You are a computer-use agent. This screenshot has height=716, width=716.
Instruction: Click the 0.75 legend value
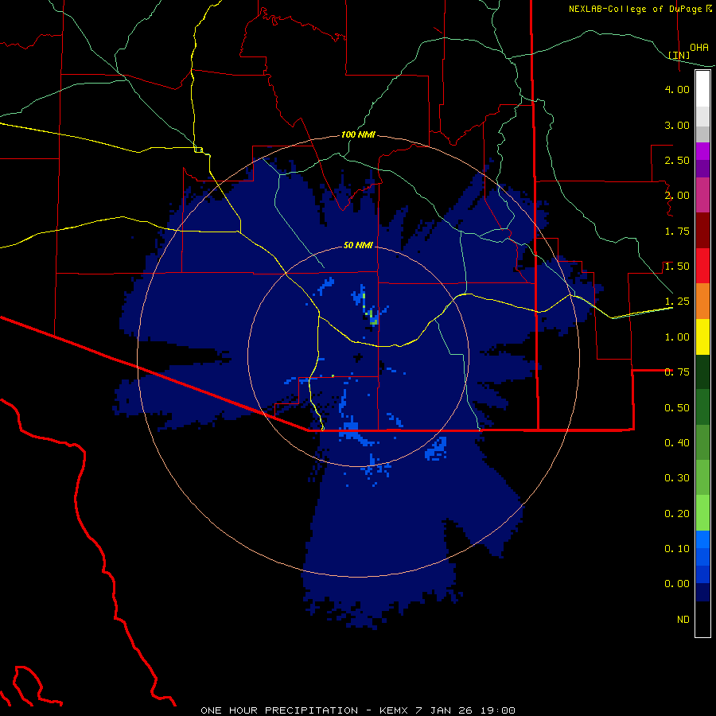[677, 372]
